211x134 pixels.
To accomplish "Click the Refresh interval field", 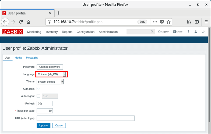I will pos(45,103).
